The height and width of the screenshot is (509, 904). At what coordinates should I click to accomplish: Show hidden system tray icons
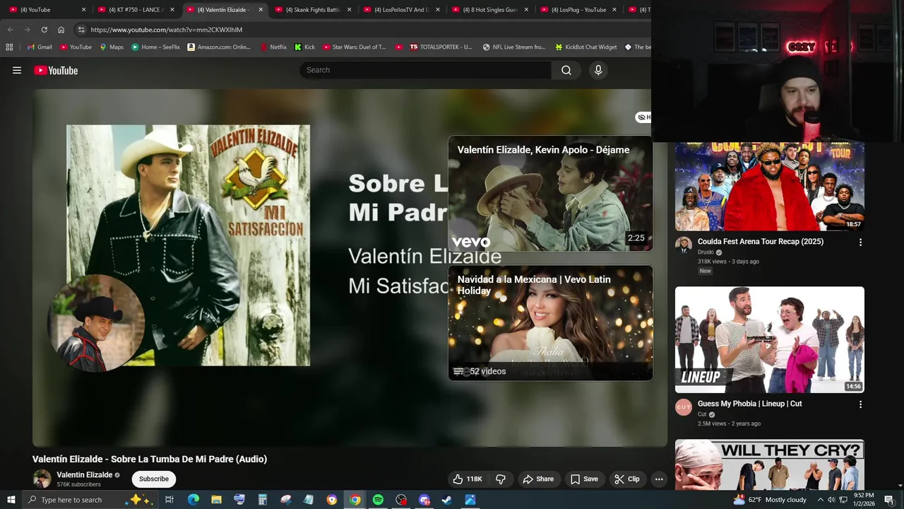[x=820, y=500]
